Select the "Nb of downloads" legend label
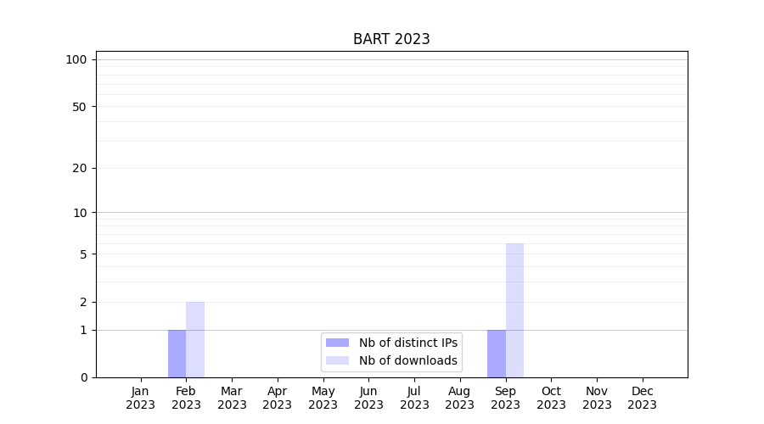 click(x=407, y=360)
